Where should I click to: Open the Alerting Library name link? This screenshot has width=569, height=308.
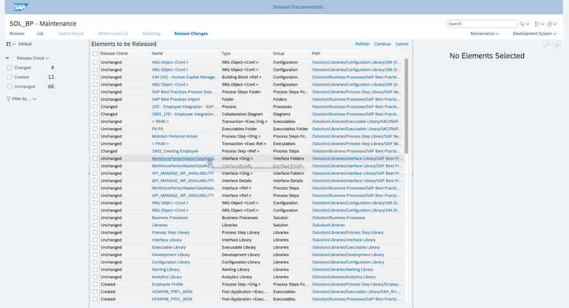(x=166, y=270)
